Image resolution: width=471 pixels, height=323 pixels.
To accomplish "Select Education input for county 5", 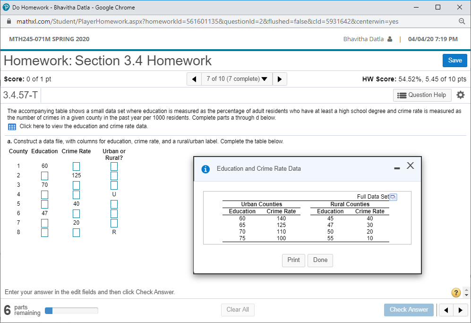I will coord(44,204).
